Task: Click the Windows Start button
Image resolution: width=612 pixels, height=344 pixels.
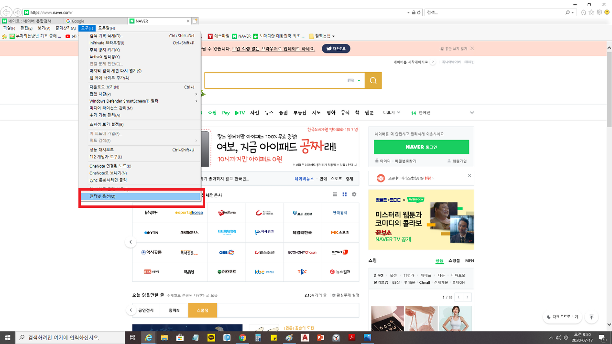Action: (x=8, y=337)
